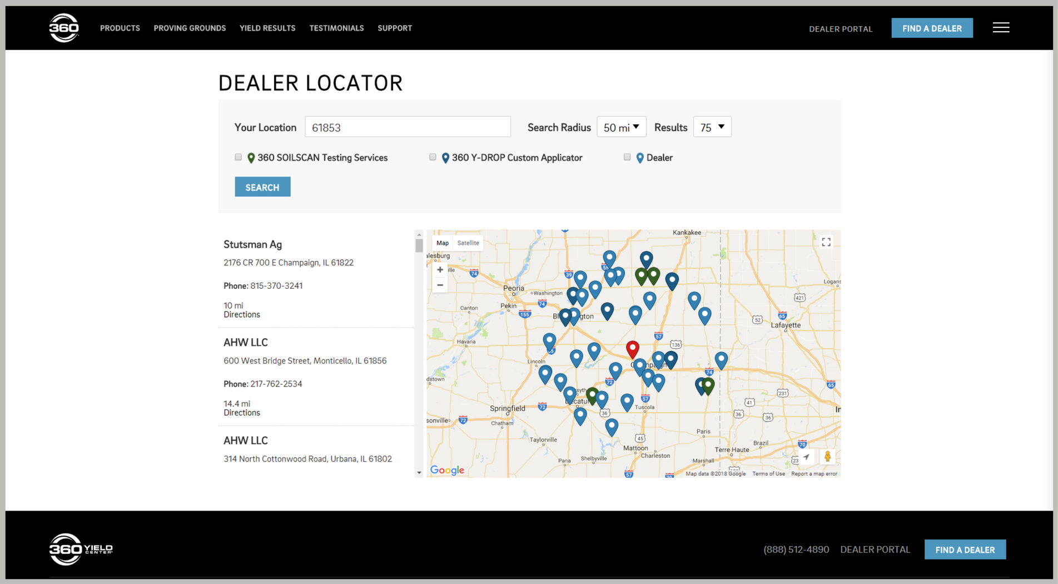Click the dark blue Y-DROP pin legend icon
1058x584 pixels.
point(445,158)
